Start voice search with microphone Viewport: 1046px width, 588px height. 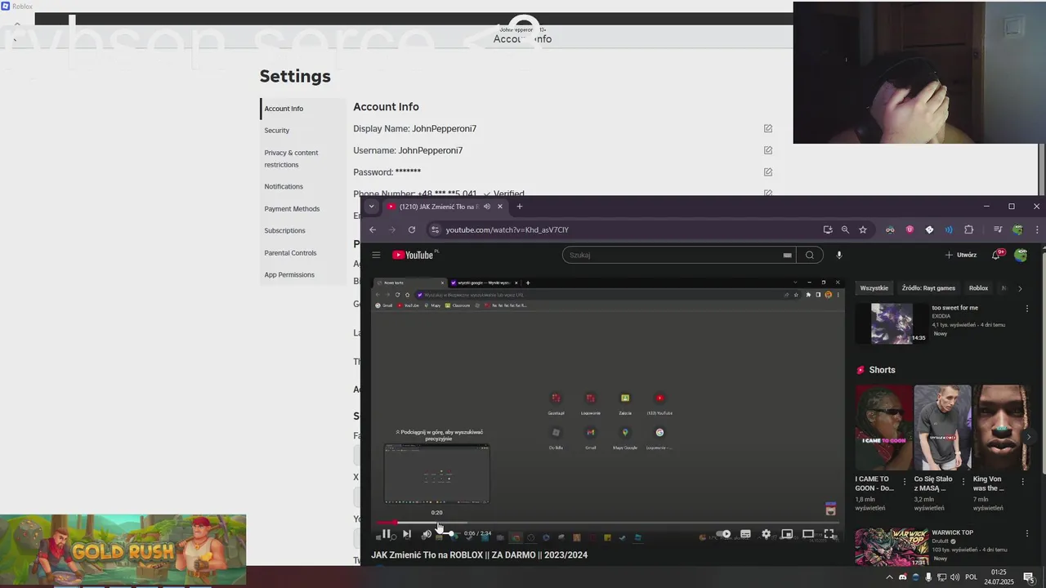point(839,255)
